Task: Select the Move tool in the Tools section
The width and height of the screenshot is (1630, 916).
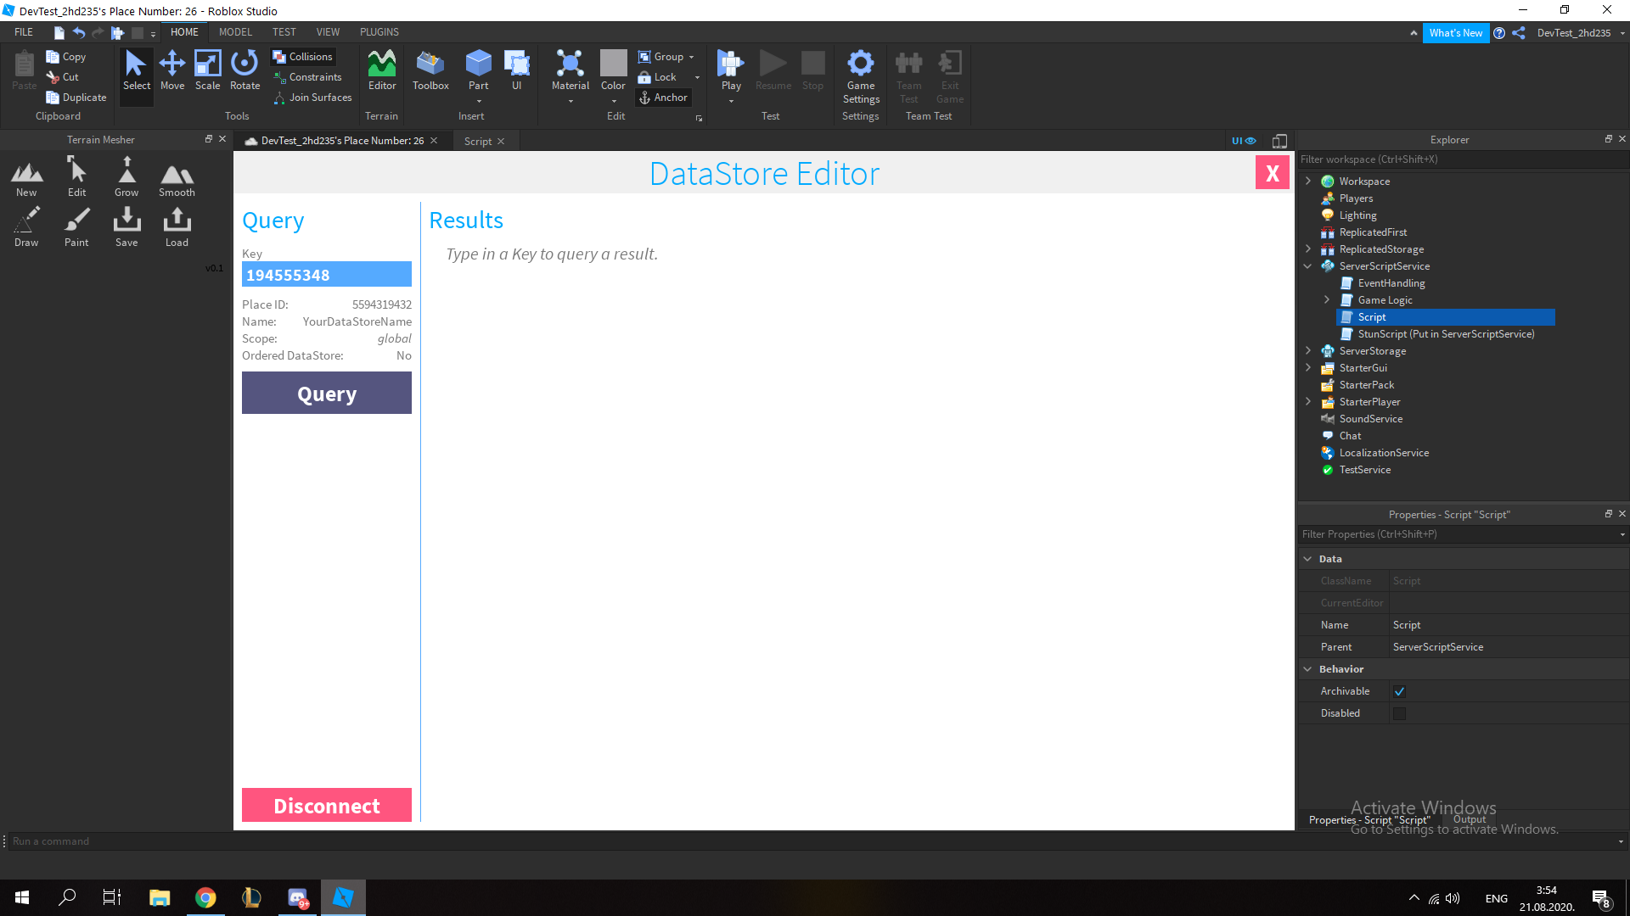Action: [172, 74]
